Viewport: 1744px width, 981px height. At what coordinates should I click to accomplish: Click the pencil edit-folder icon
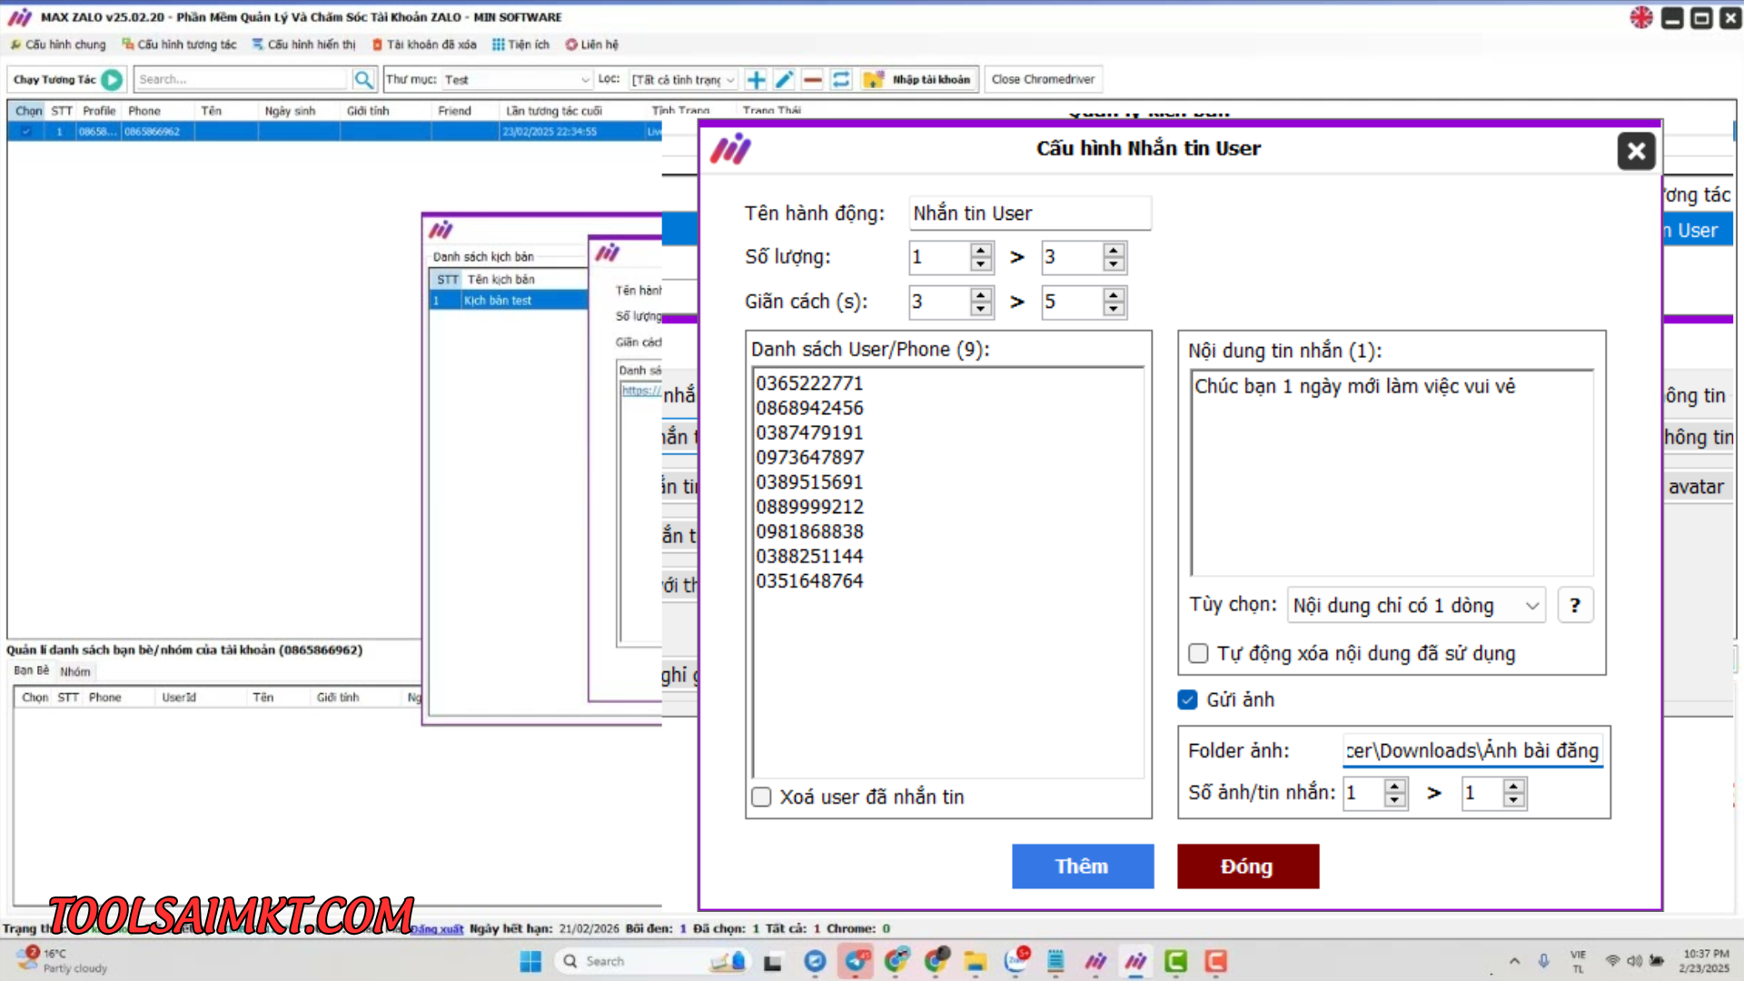784,80
